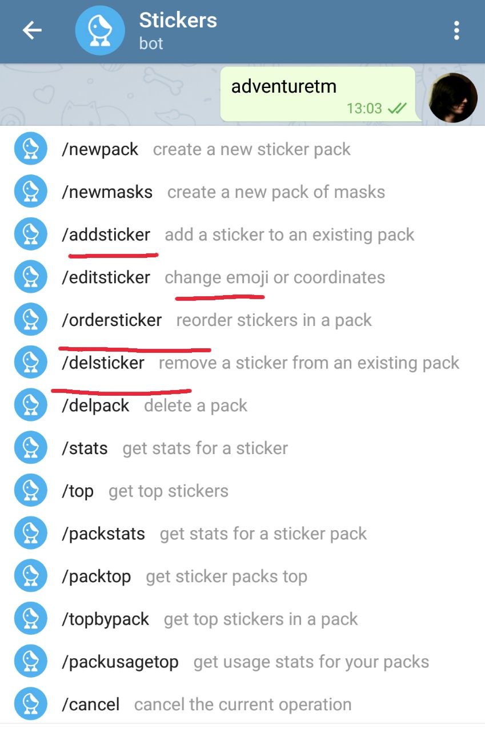This screenshot has width=485, height=732.
Task: Tap the back arrow in header
Action: [x=32, y=31]
